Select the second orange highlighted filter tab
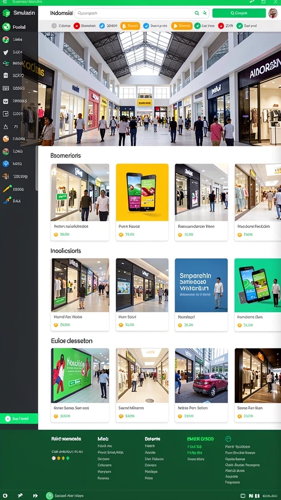Screen dimensions: 281x500 [181, 26]
